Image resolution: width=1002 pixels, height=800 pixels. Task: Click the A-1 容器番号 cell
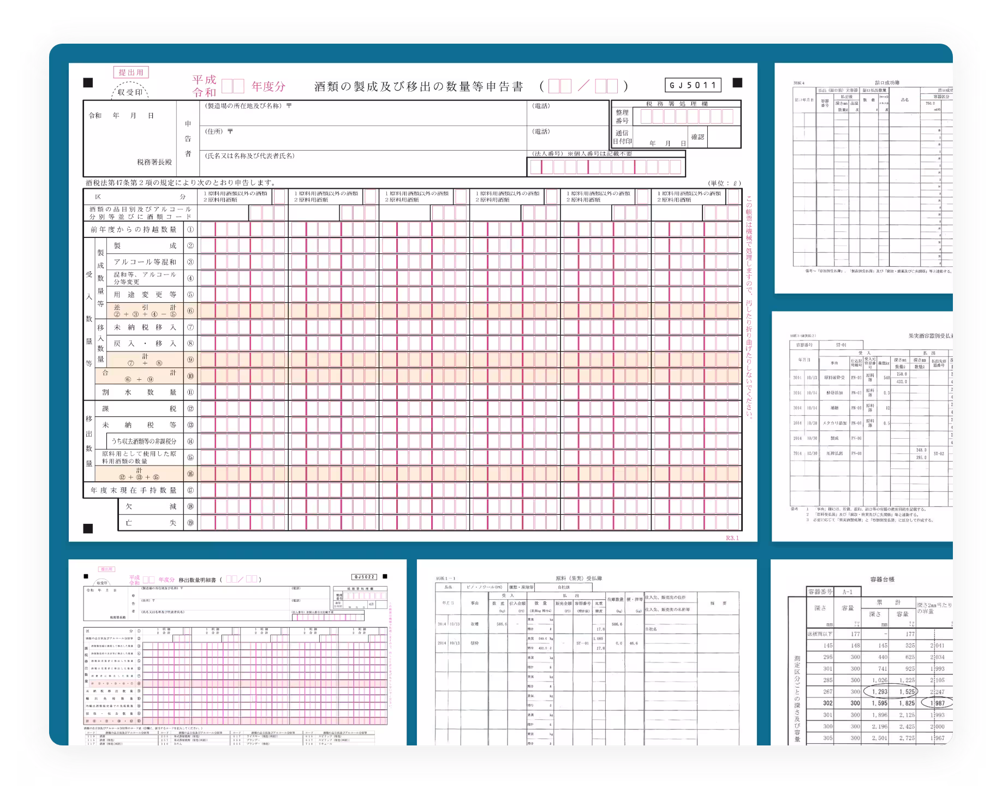847,592
